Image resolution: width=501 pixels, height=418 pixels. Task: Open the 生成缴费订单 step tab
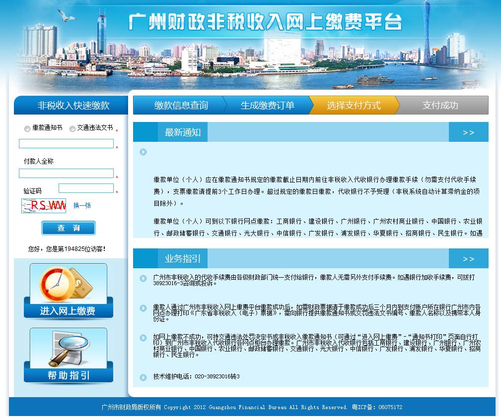[267, 105]
